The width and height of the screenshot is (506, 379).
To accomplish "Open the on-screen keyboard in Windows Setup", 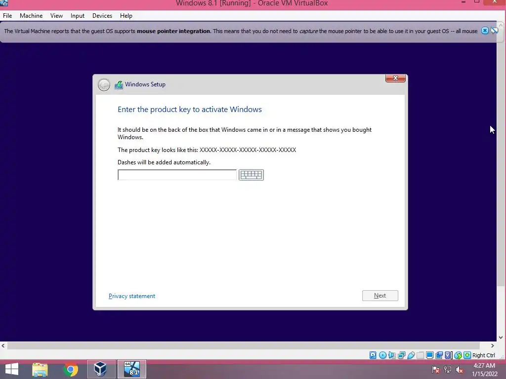I will [251, 175].
